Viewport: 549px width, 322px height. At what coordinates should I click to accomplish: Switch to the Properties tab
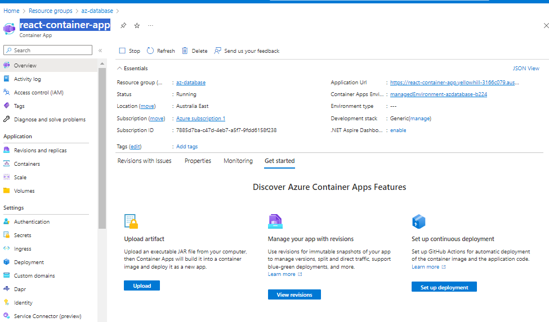198,161
